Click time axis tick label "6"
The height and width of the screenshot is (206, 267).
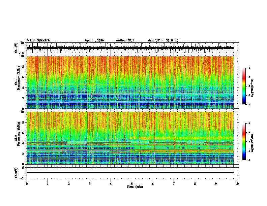[x=153, y=184]
